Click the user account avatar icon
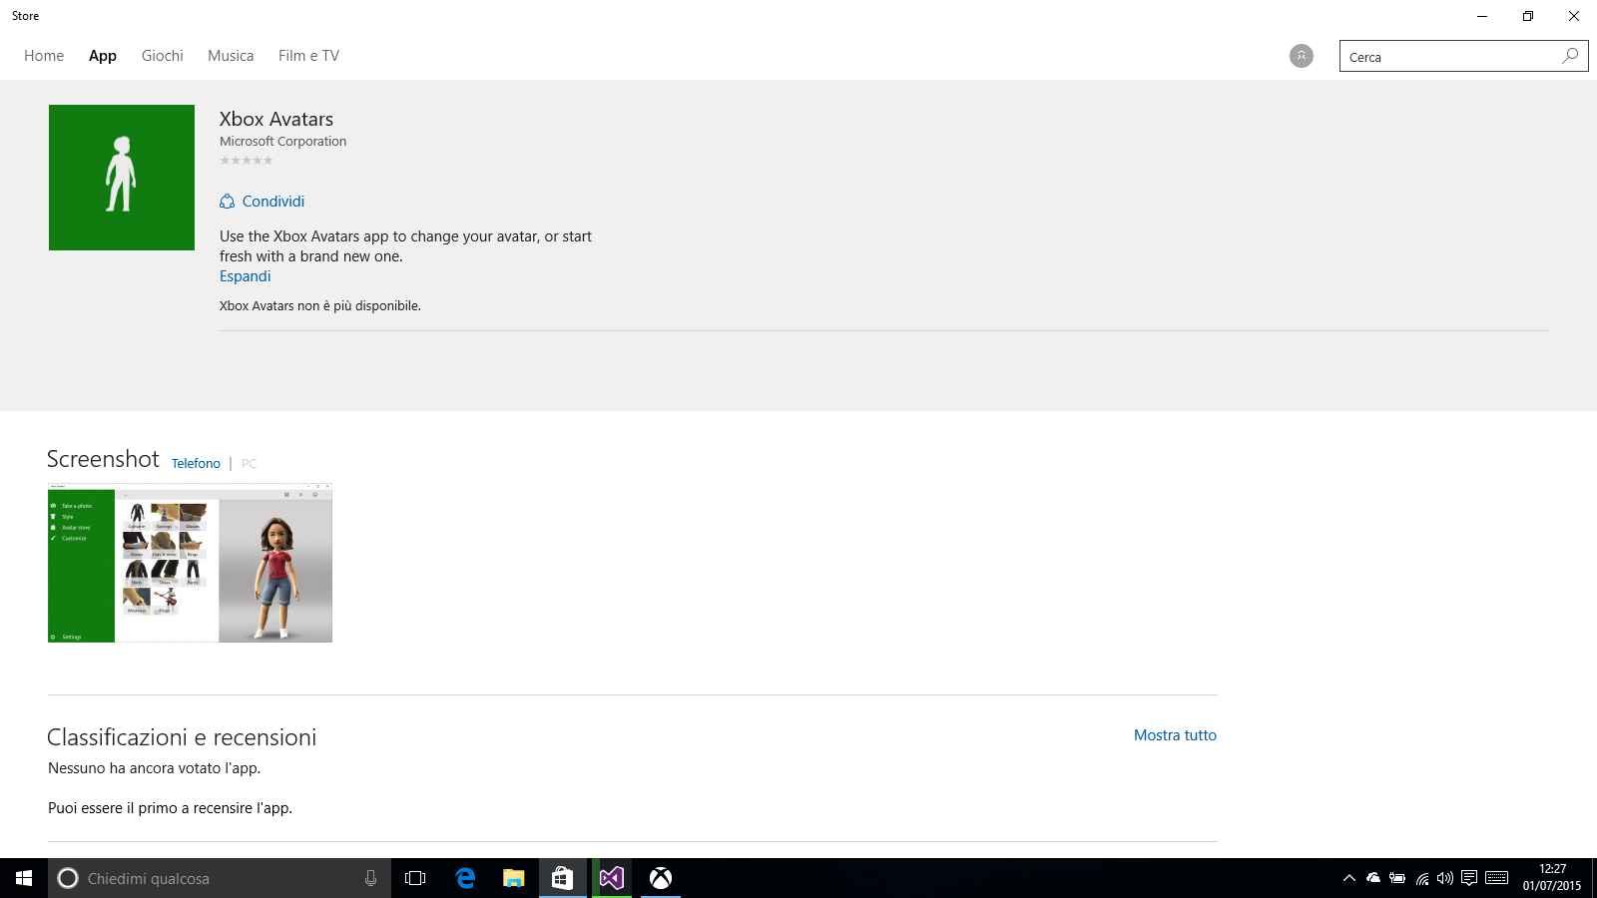This screenshot has width=1597, height=898. (x=1302, y=56)
